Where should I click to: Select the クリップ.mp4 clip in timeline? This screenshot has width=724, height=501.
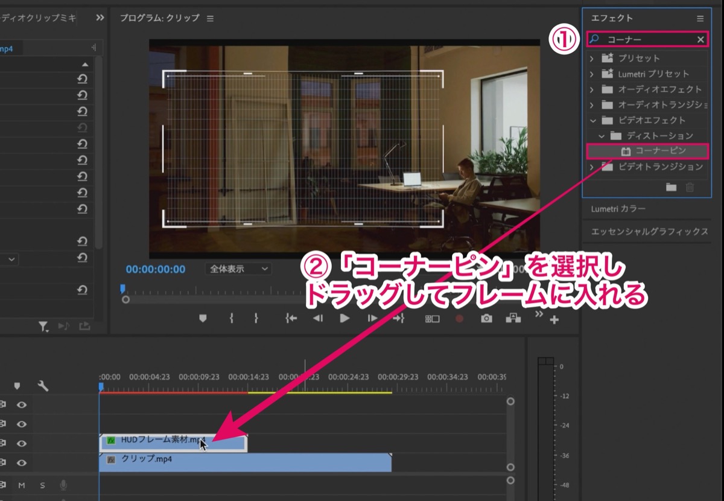pos(246,463)
